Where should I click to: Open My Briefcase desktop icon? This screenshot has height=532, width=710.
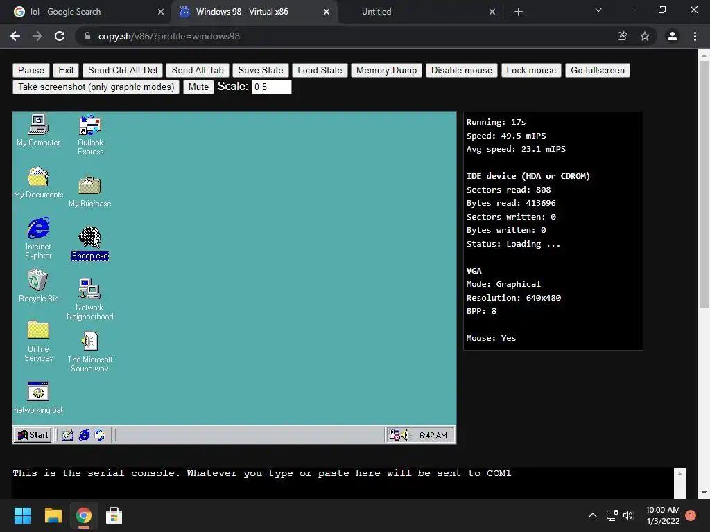[89, 192]
